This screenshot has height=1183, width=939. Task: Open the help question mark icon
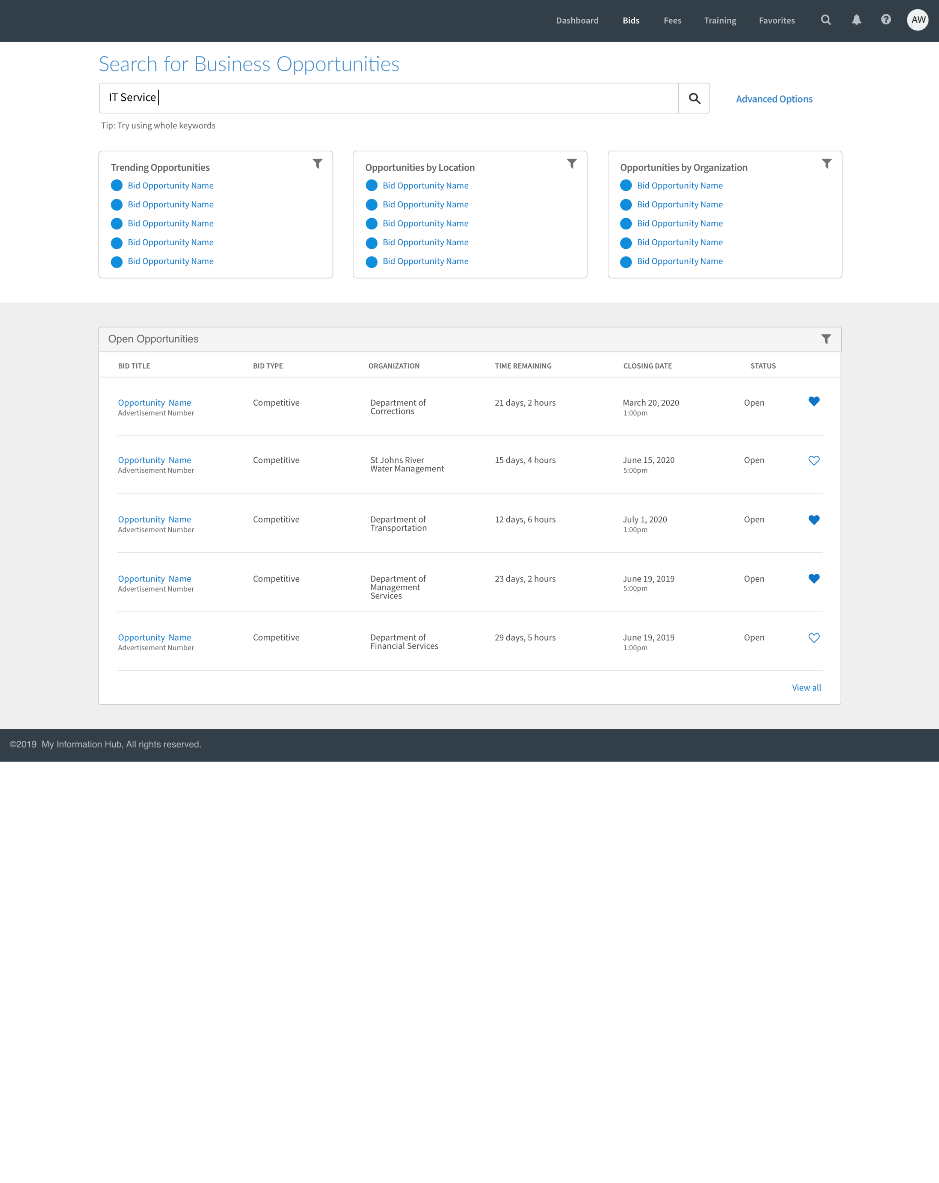click(x=886, y=20)
